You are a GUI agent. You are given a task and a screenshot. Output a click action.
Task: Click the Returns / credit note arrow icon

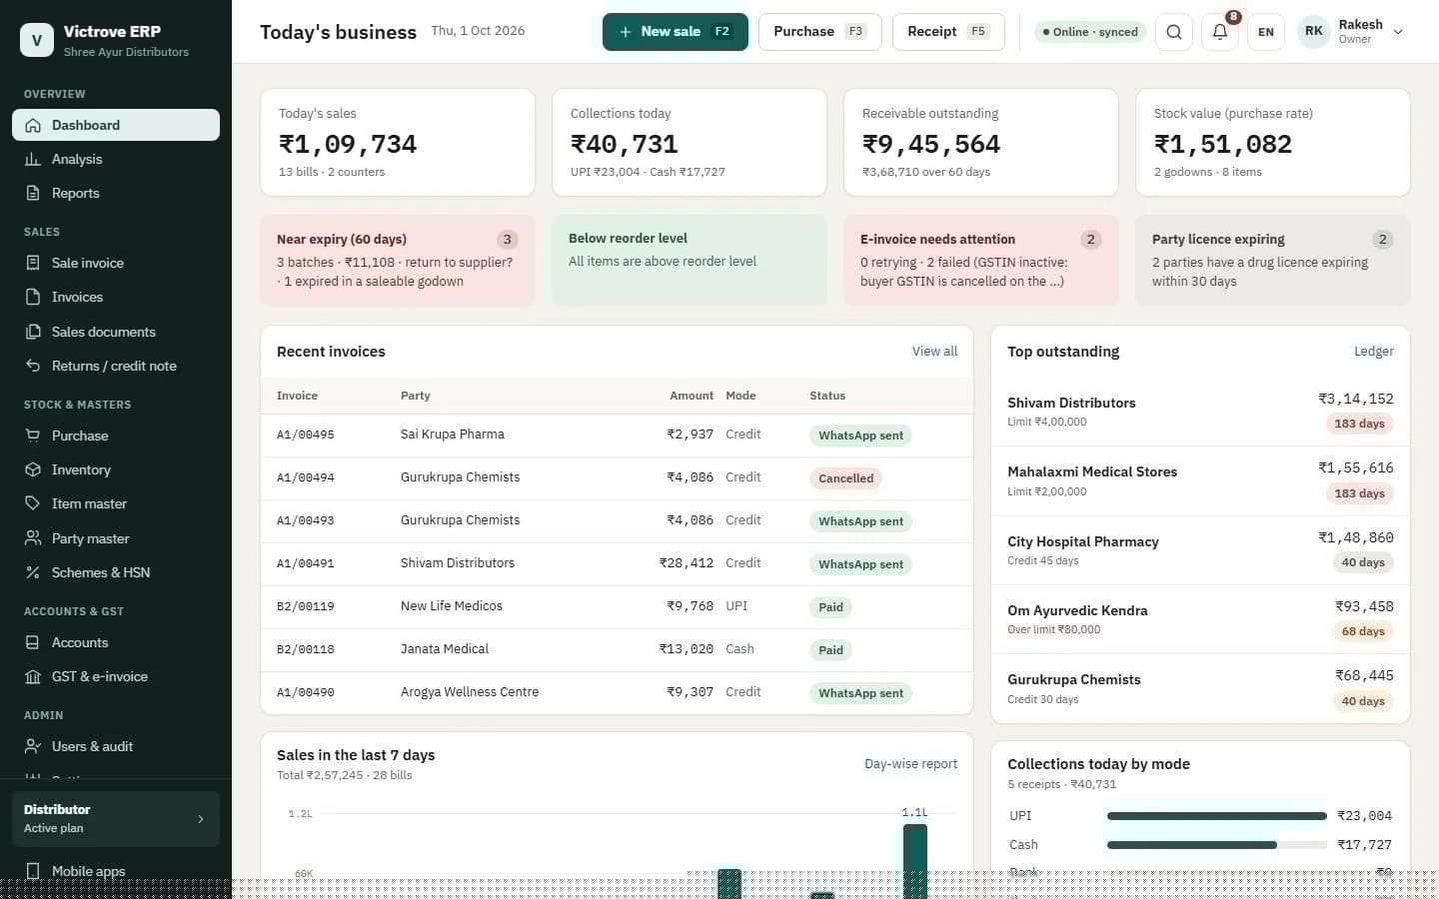tap(33, 366)
